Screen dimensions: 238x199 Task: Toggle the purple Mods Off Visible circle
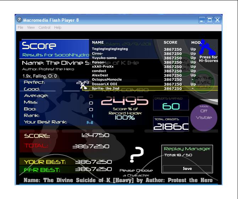(204, 118)
